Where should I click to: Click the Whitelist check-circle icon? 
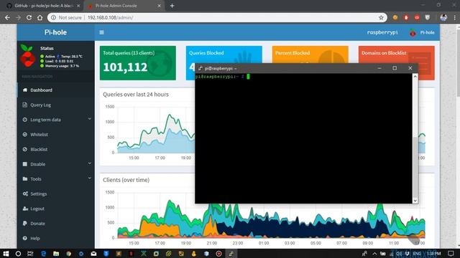point(25,135)
